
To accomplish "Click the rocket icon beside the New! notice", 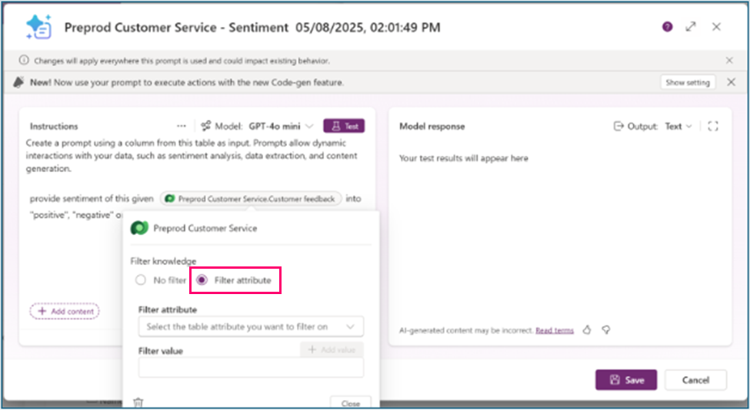I will [19, 82].
